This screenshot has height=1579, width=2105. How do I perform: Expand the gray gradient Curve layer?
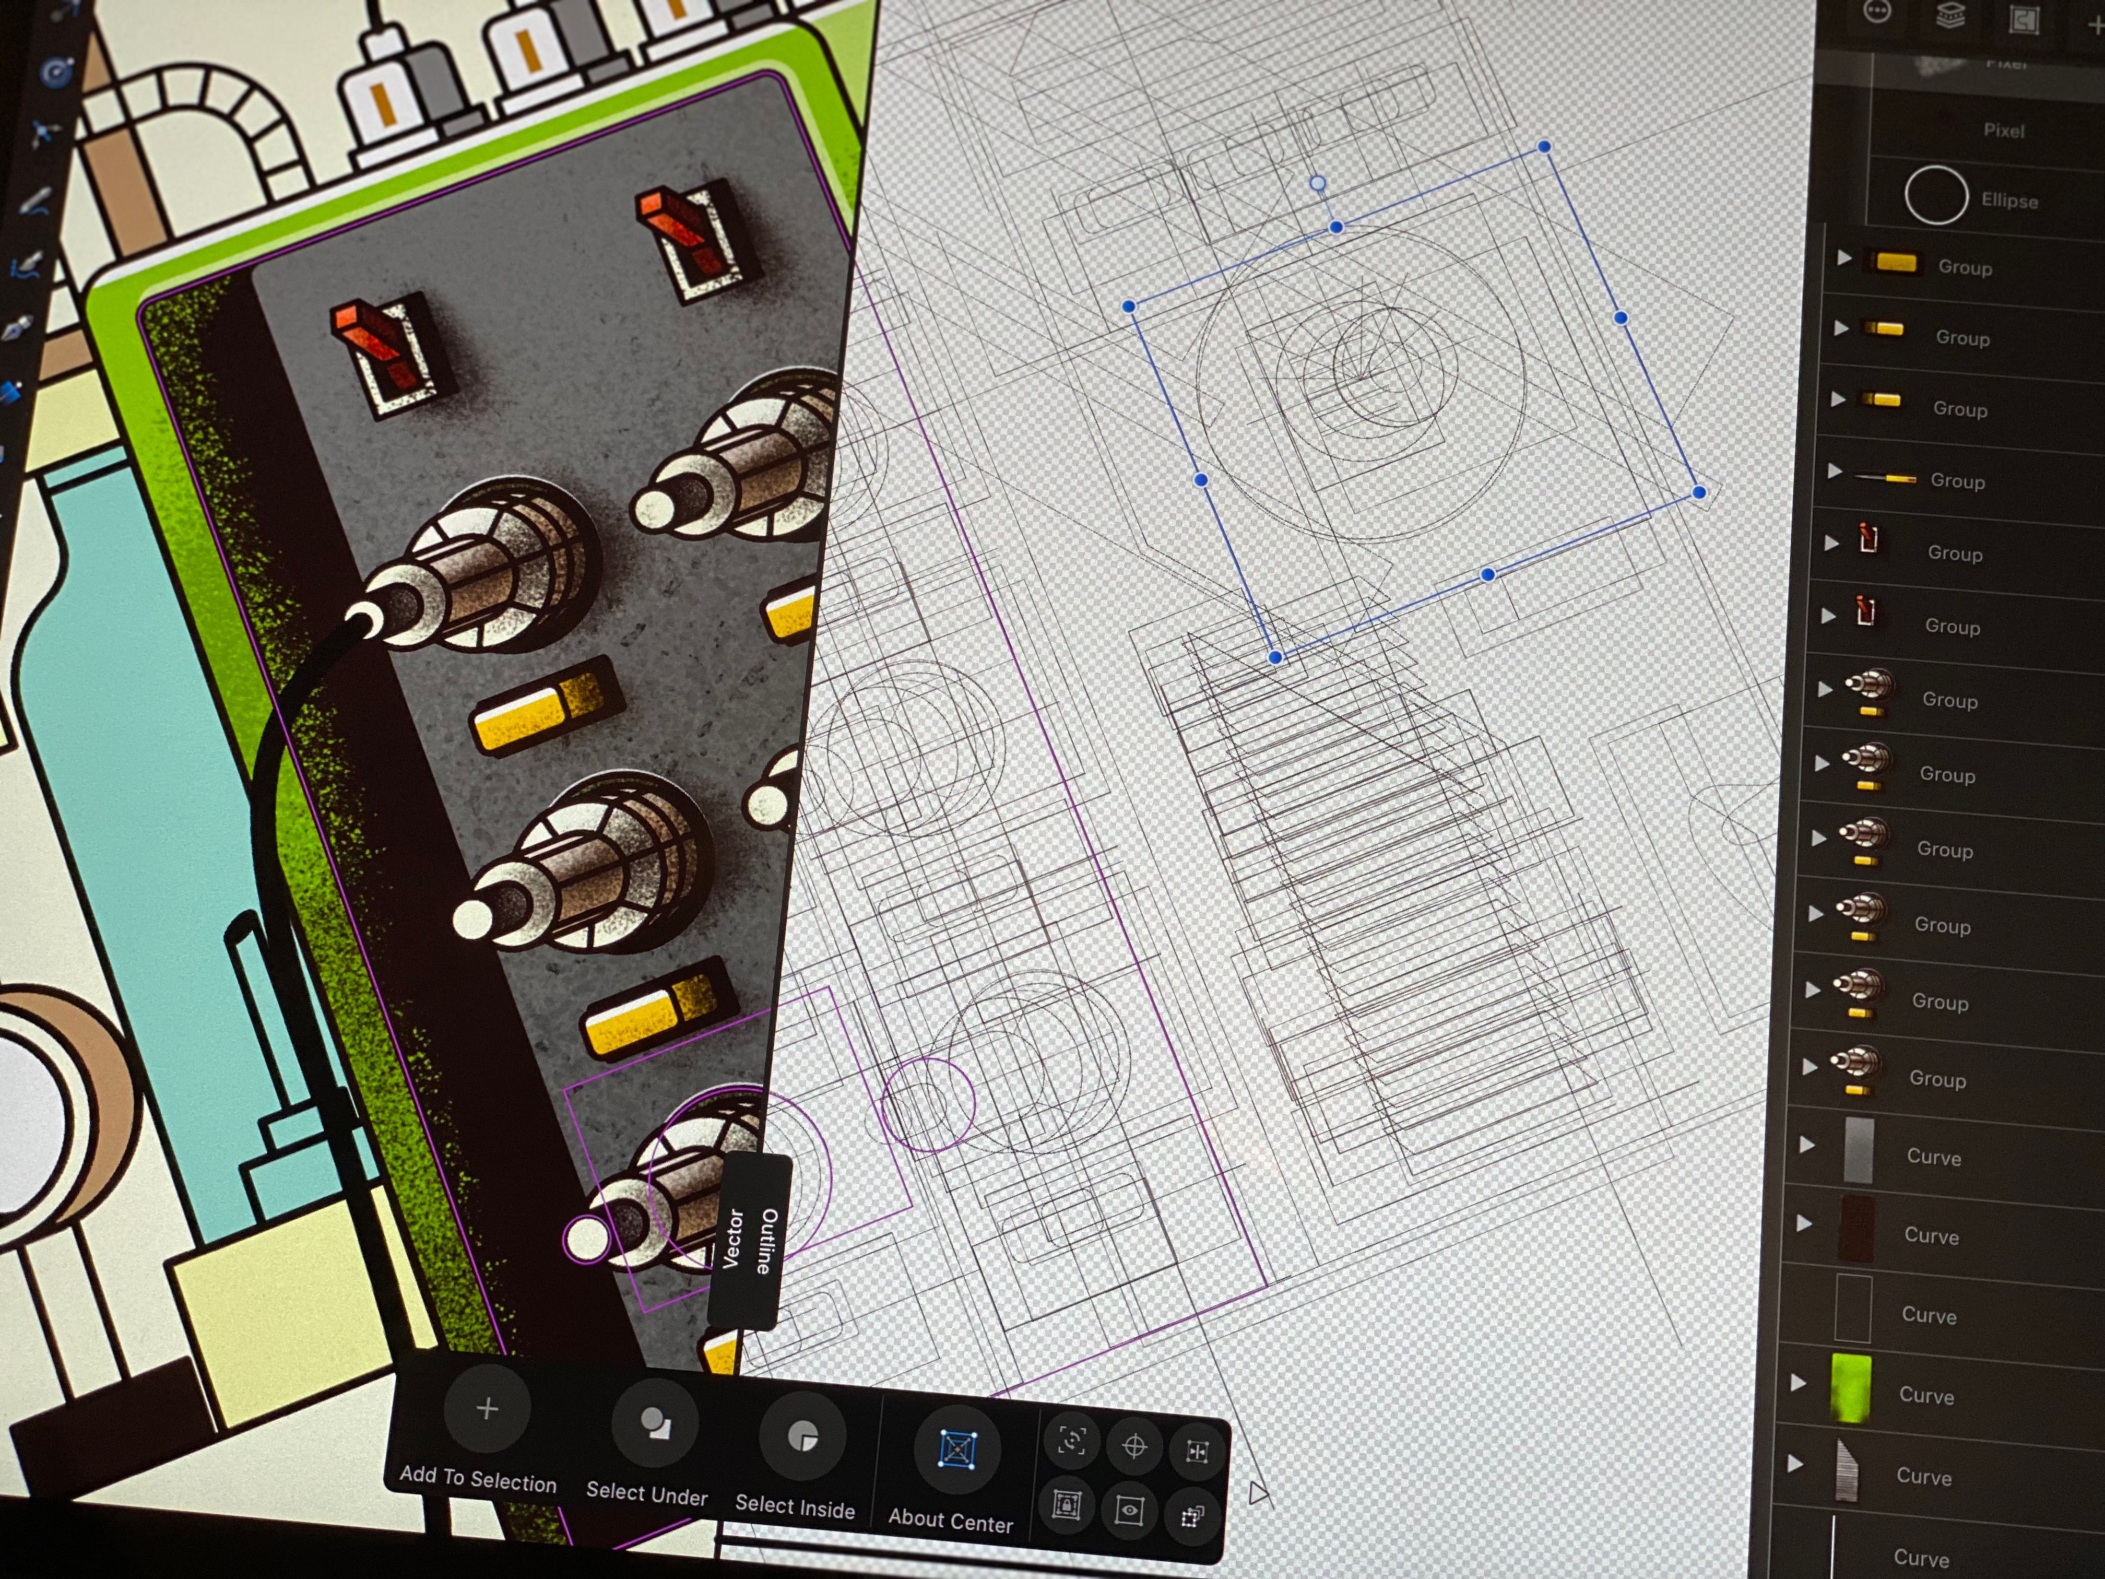point(1807,1145)
